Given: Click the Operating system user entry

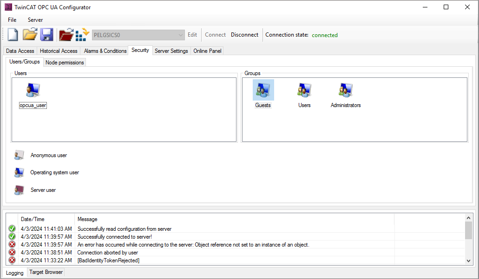Looking at the screenshot, I should pos(54,172).
